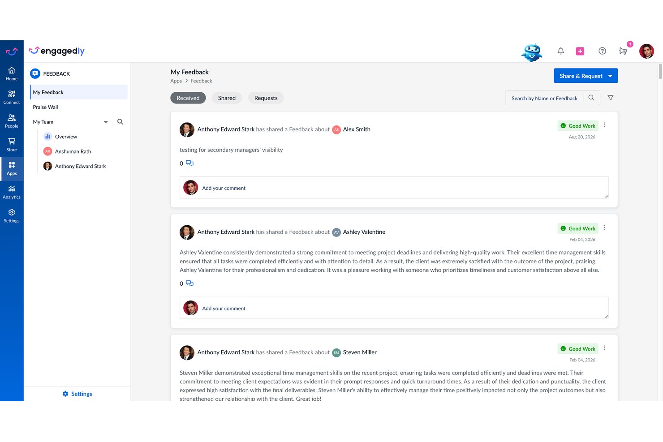Open the Home sidebar icon
This screenshot has height=442, width=663.
tap(12, 73)
